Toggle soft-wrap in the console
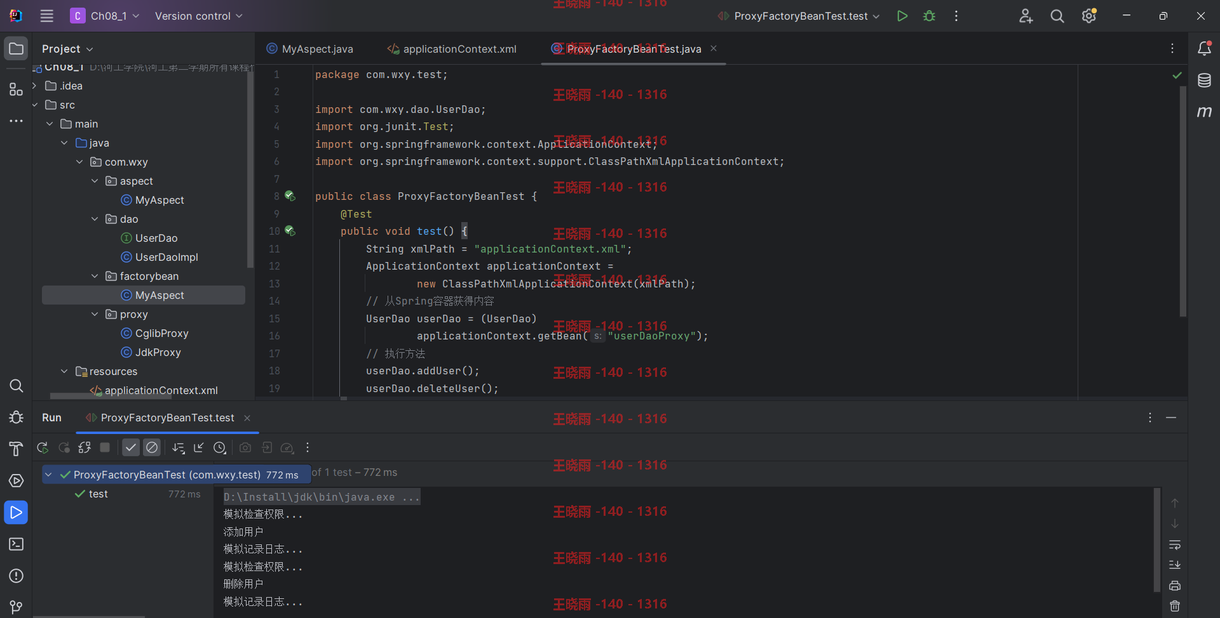Image resolution: width=1220 pixels, height=618 pixels. pyautogui.click(x=1175, y=545)
